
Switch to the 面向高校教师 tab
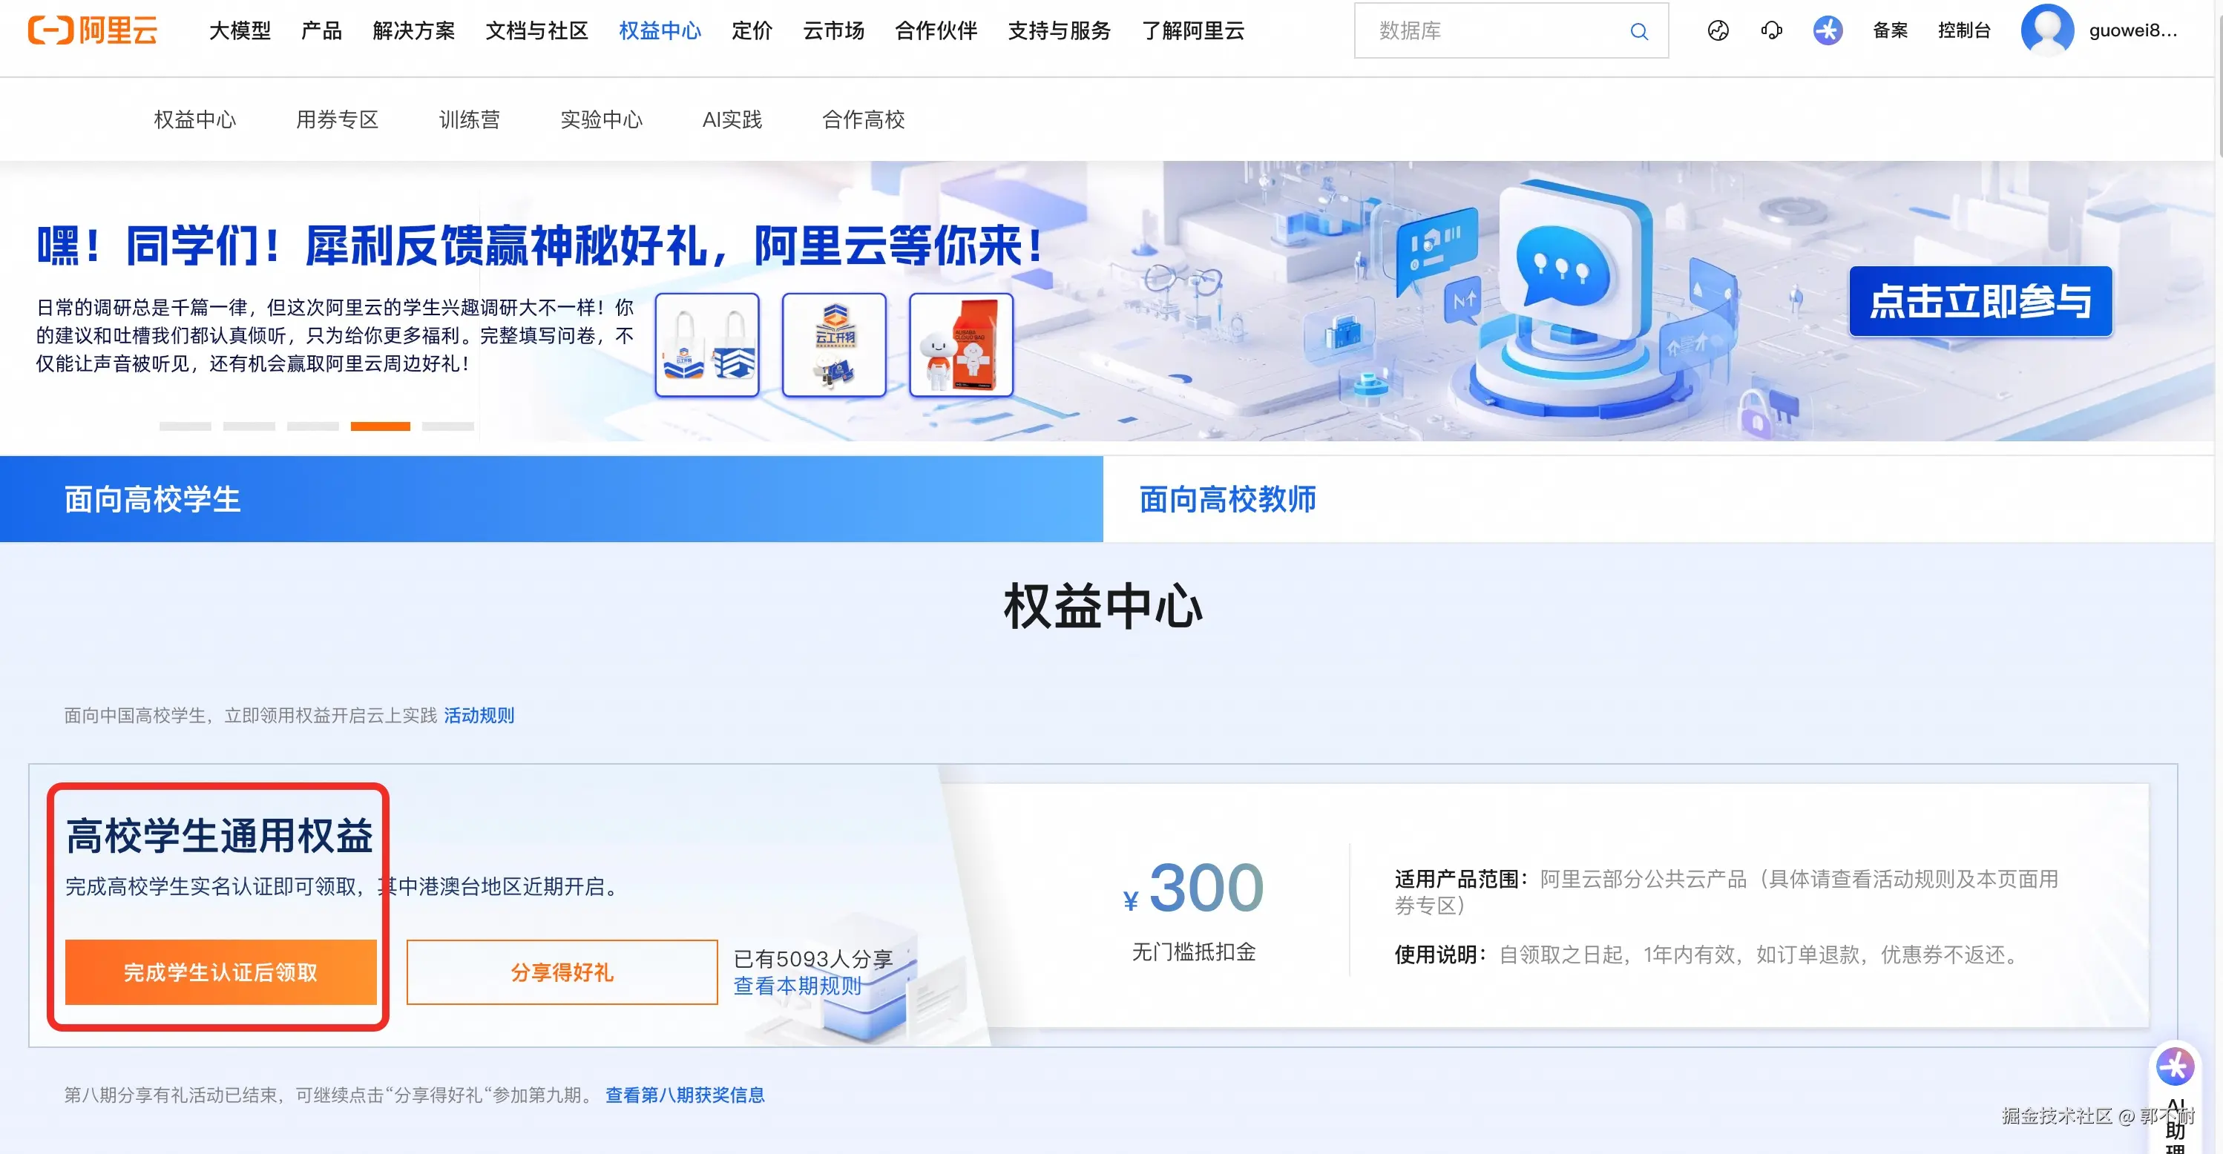point(1227,499)
